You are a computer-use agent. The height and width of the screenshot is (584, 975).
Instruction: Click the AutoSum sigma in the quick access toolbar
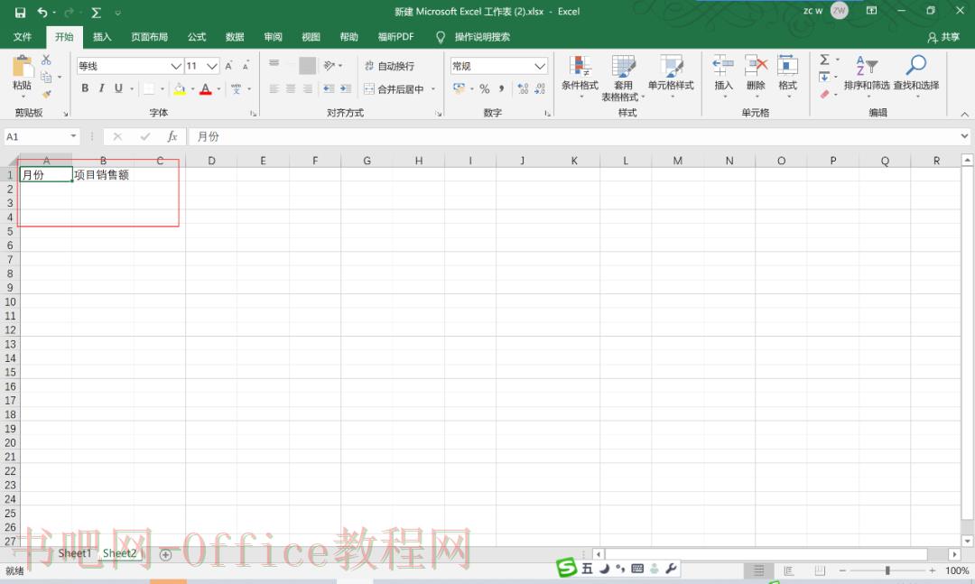click(96, 12)
